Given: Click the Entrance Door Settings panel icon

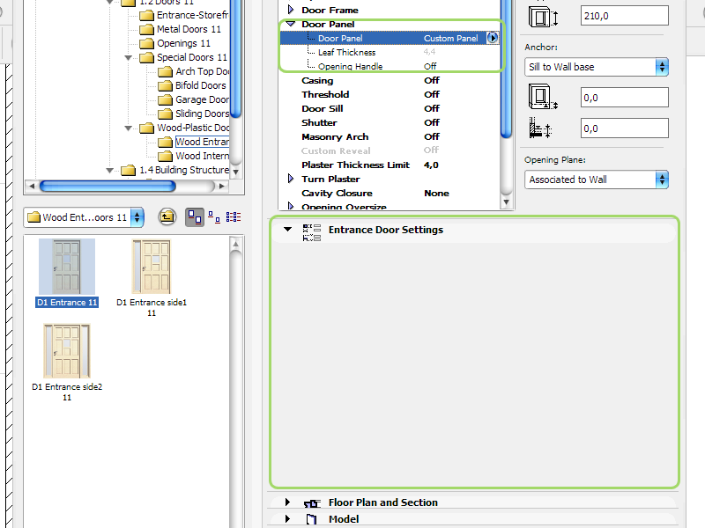Looking at the screenshot, I should [312, 232].
